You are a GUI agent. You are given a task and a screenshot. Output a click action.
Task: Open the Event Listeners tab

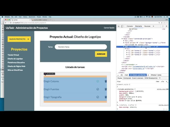138,78
